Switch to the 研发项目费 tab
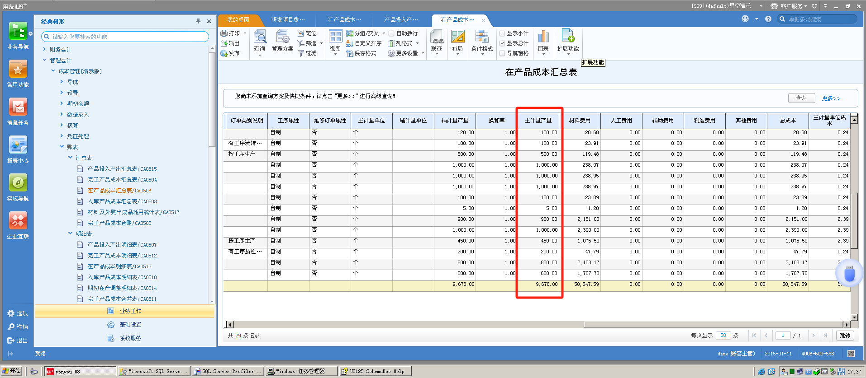This screenshot has height=378, width=866. click(x=288, y=20)
